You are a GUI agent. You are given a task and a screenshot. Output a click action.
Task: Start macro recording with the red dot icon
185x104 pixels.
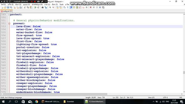pos(90,8)
